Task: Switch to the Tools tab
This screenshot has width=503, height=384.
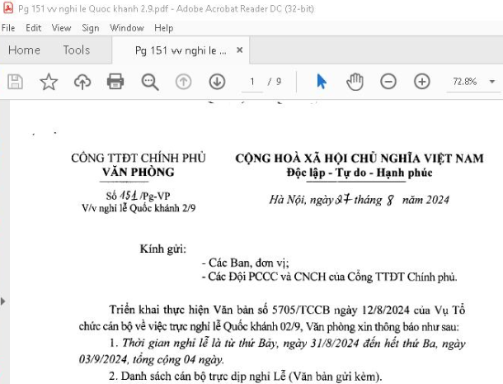Action: (x=77, y=50)
